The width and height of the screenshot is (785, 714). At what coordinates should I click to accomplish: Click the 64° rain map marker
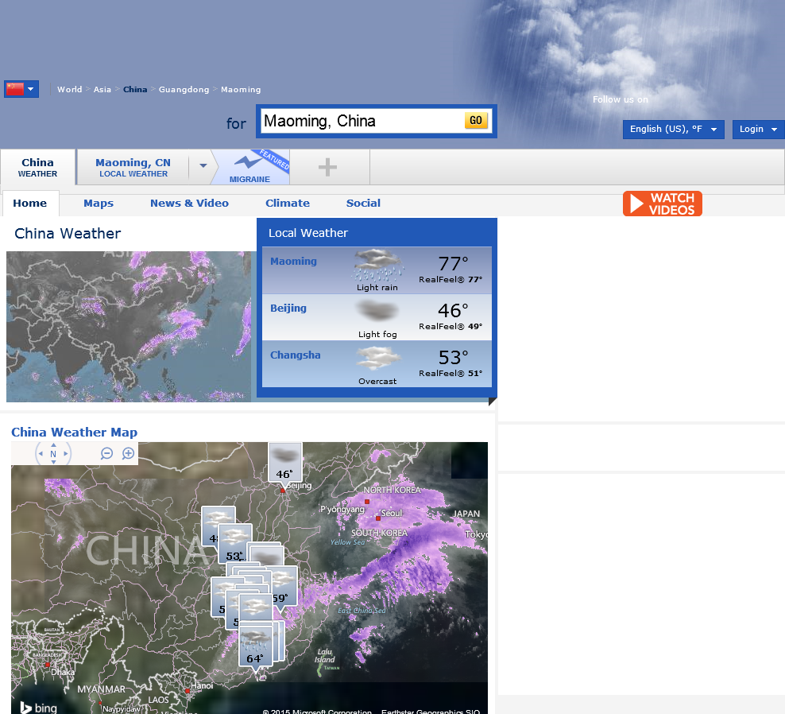pos(255,646)
